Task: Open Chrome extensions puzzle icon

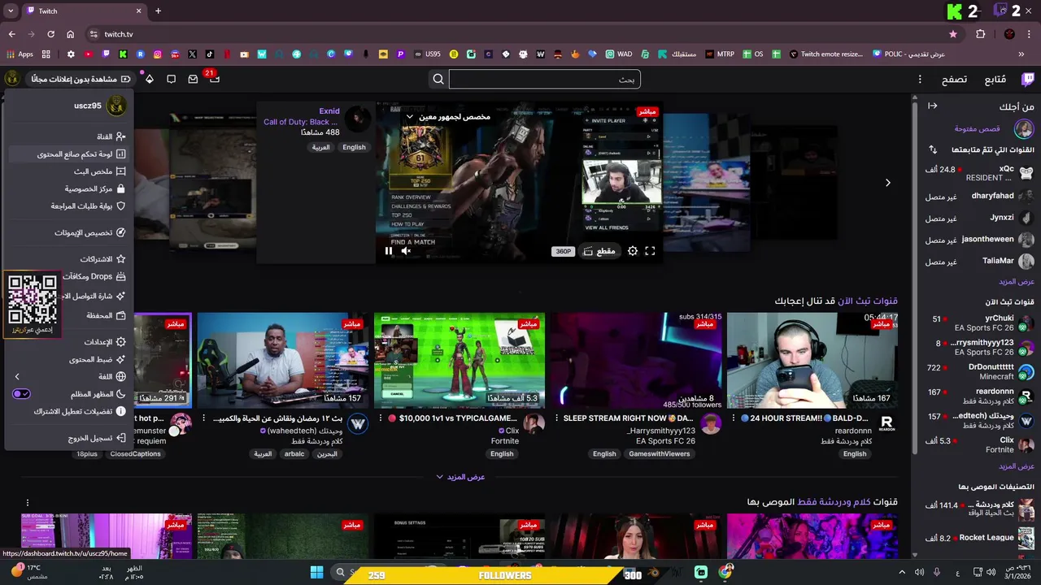Action: coord(980,34)
